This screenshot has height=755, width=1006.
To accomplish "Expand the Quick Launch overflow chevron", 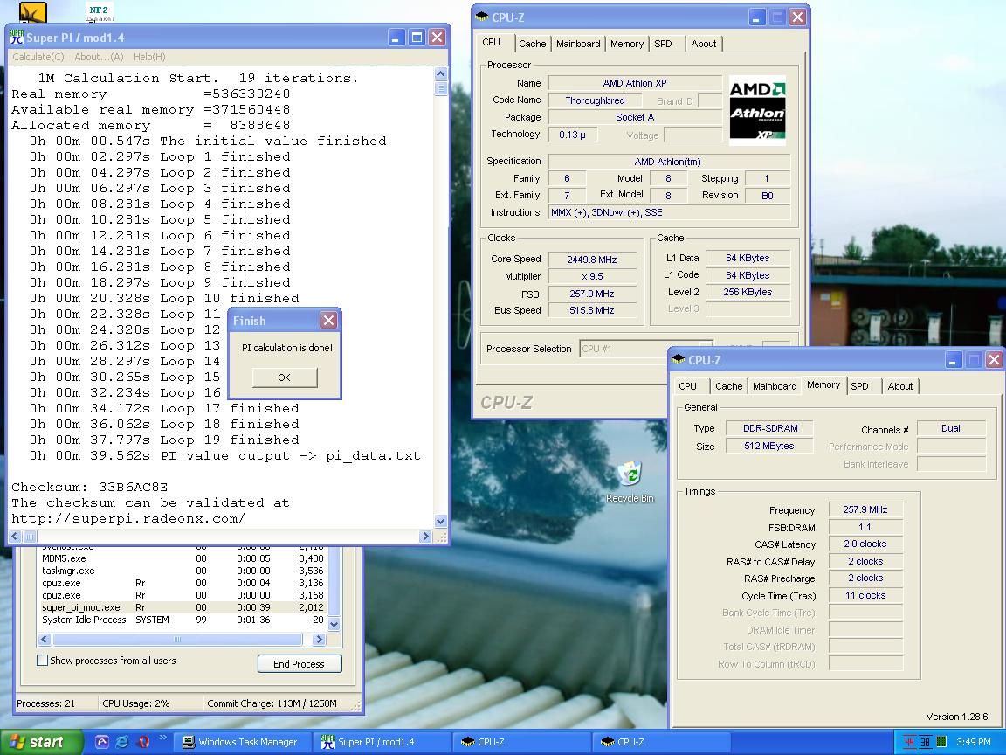I will tap(163, 738).
